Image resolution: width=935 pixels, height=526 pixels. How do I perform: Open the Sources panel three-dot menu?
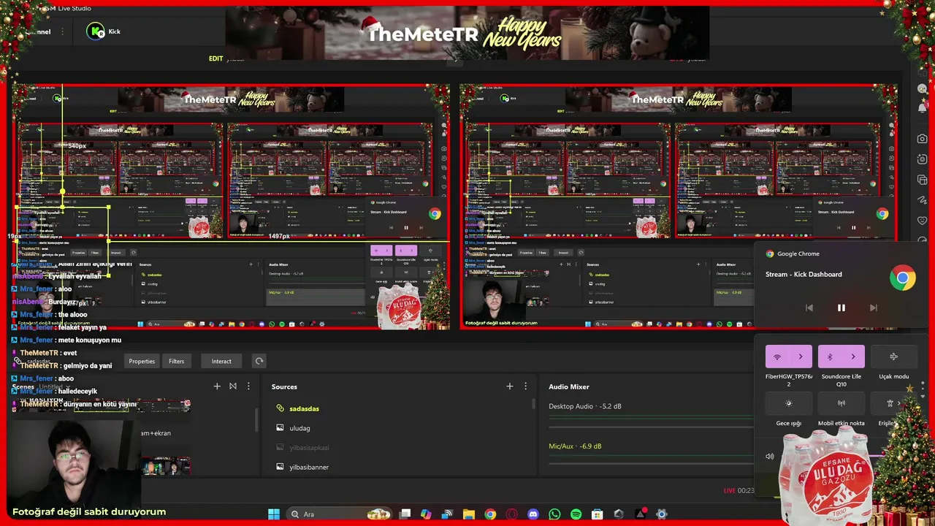(525, 386)
